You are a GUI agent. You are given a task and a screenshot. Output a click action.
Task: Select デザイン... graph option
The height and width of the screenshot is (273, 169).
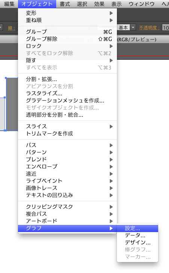point(138,242)
